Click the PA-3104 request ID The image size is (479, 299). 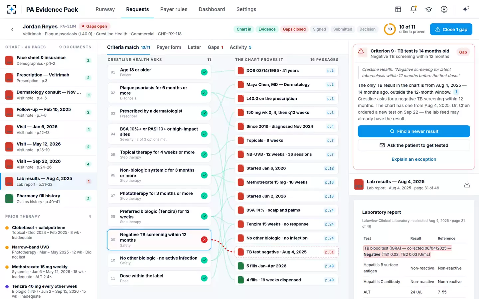point(68,26)
